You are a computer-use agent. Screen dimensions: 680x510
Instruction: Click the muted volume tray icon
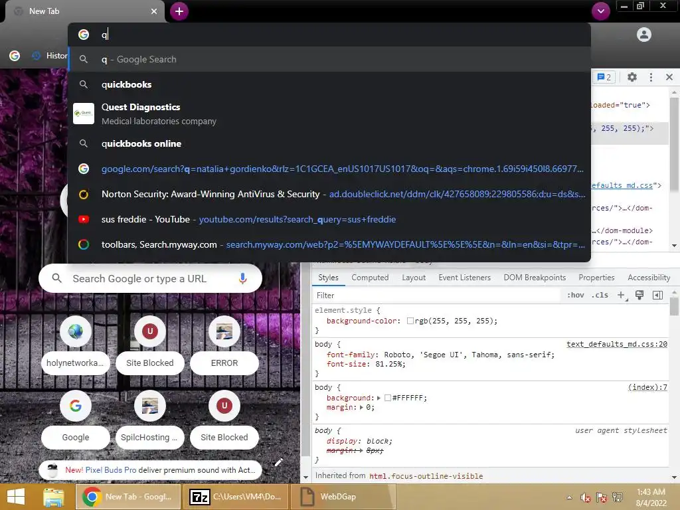[586, 497]
